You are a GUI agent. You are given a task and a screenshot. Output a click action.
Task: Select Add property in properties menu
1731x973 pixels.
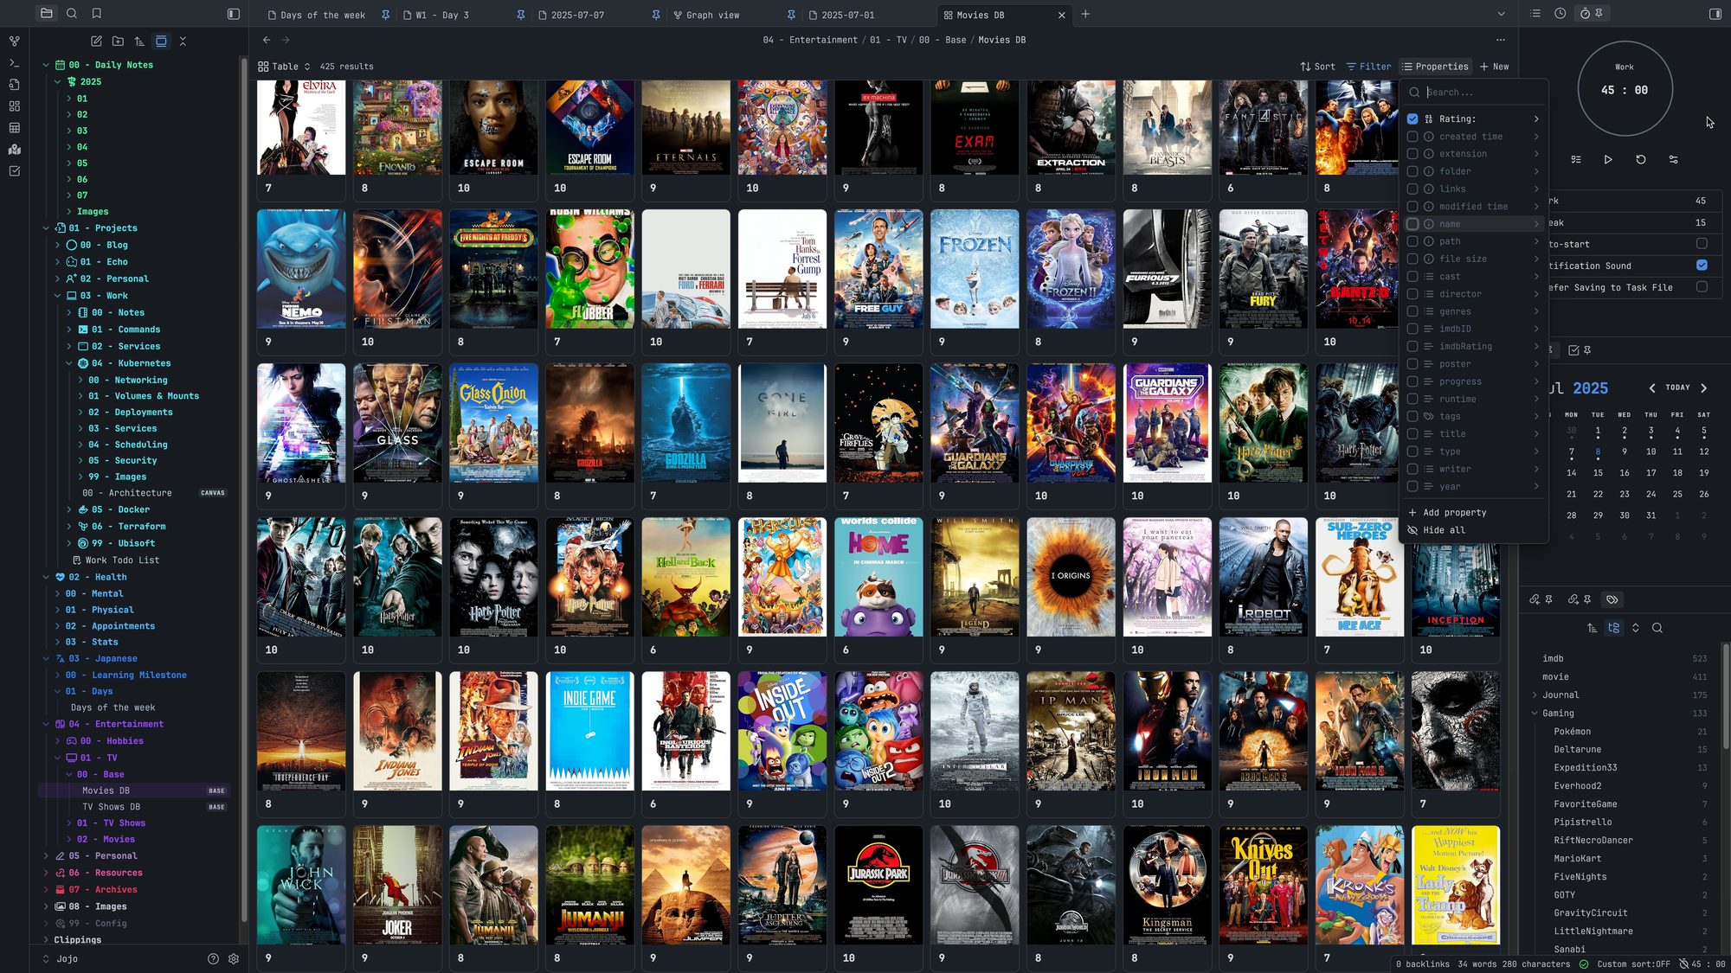1455,512
